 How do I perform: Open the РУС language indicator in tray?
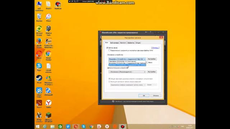[x=183, y=126]
